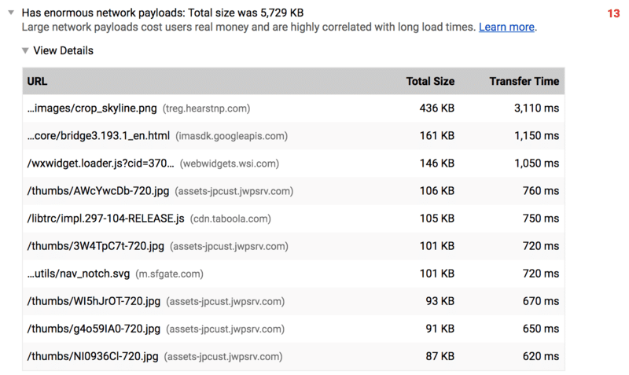Click the Transfer Time column header

point(524,81)
